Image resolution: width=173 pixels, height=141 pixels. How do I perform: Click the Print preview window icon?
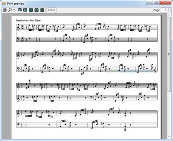tap(4, 4)
